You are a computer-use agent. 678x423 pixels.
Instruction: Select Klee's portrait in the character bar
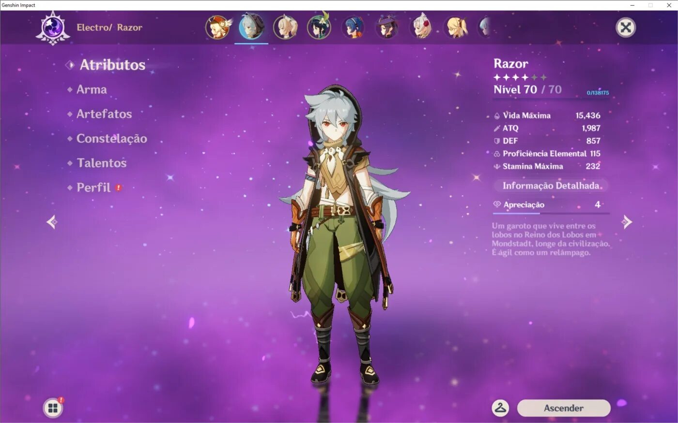tap(217, 27)
